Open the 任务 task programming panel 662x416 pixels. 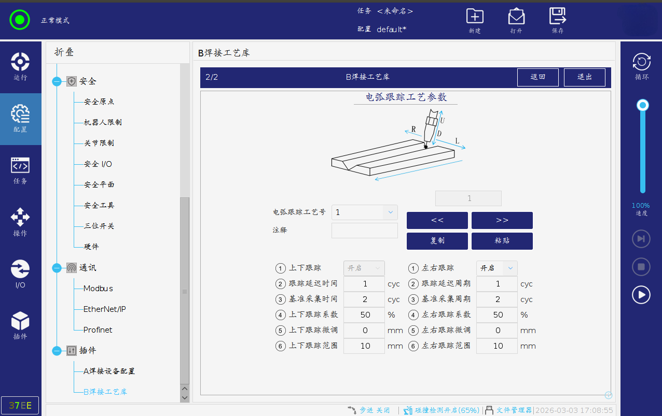click(20, 170)
